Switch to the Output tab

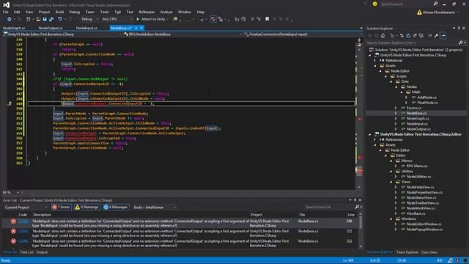pos(42,252)
